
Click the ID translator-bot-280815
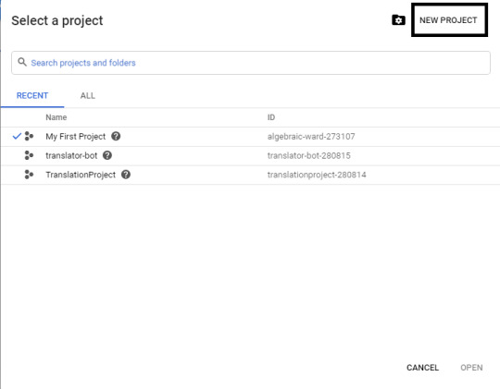point(308,155)
